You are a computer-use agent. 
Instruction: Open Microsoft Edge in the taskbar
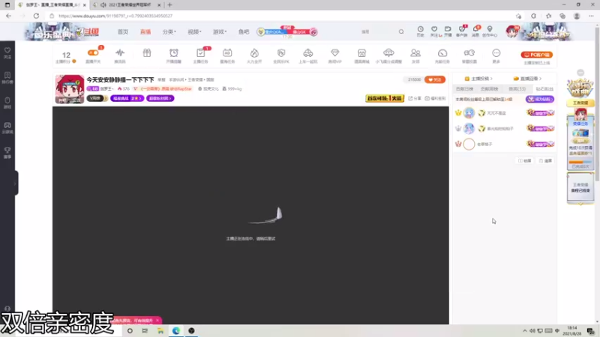pyautogui.click(x=176, y=330)
